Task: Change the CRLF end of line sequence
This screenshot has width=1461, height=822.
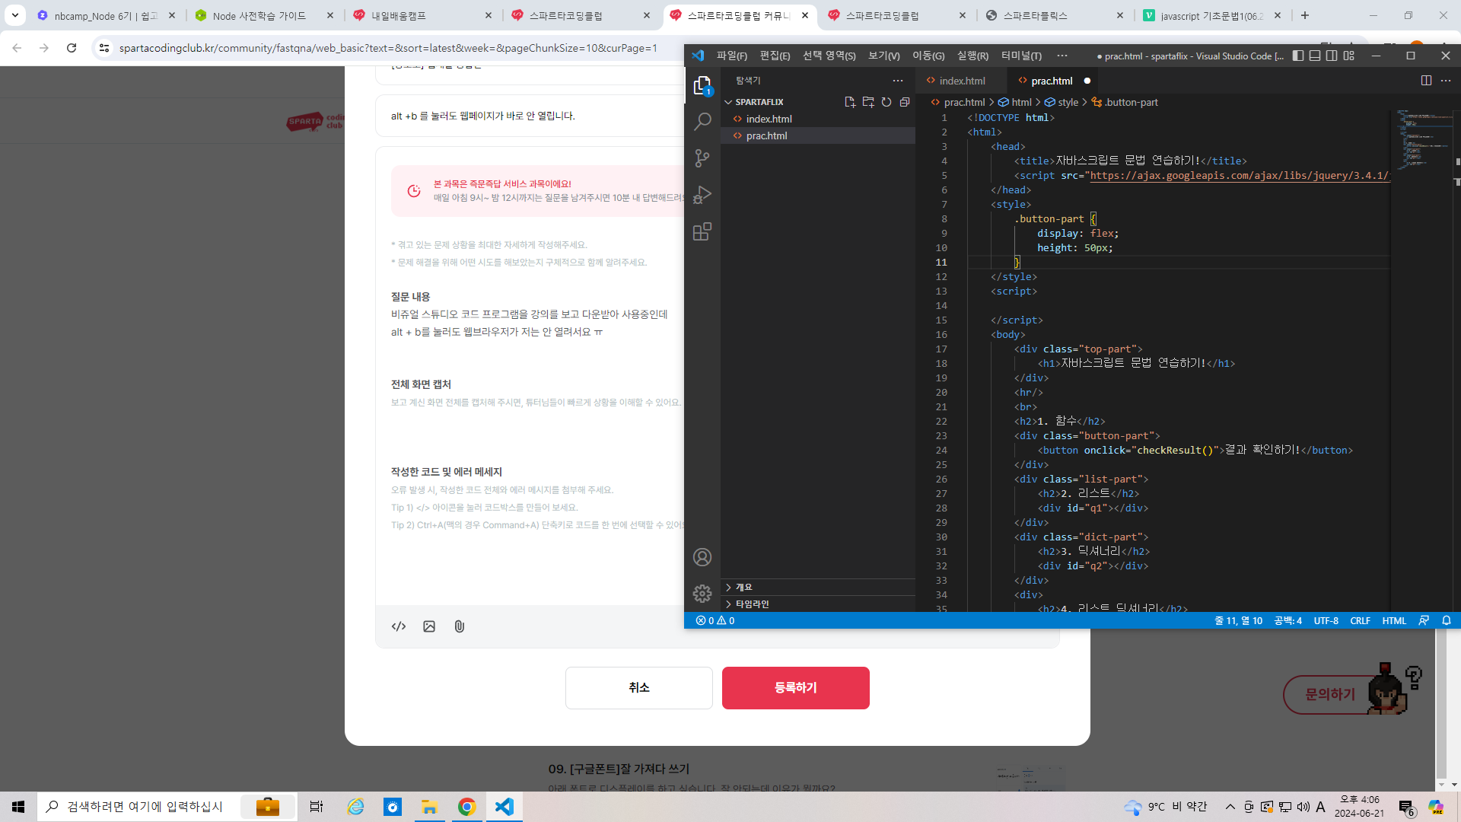Action: (1360, 621)
